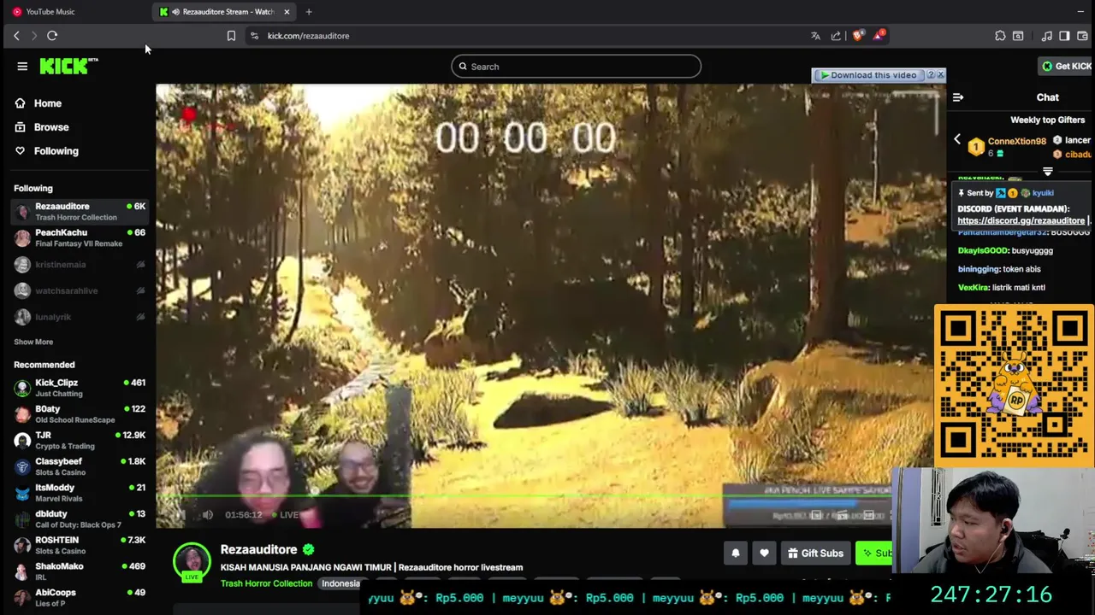Click the Browse icon in sidebar
Viewport: 1095px width, 615px height.
[x=21, y=127]
